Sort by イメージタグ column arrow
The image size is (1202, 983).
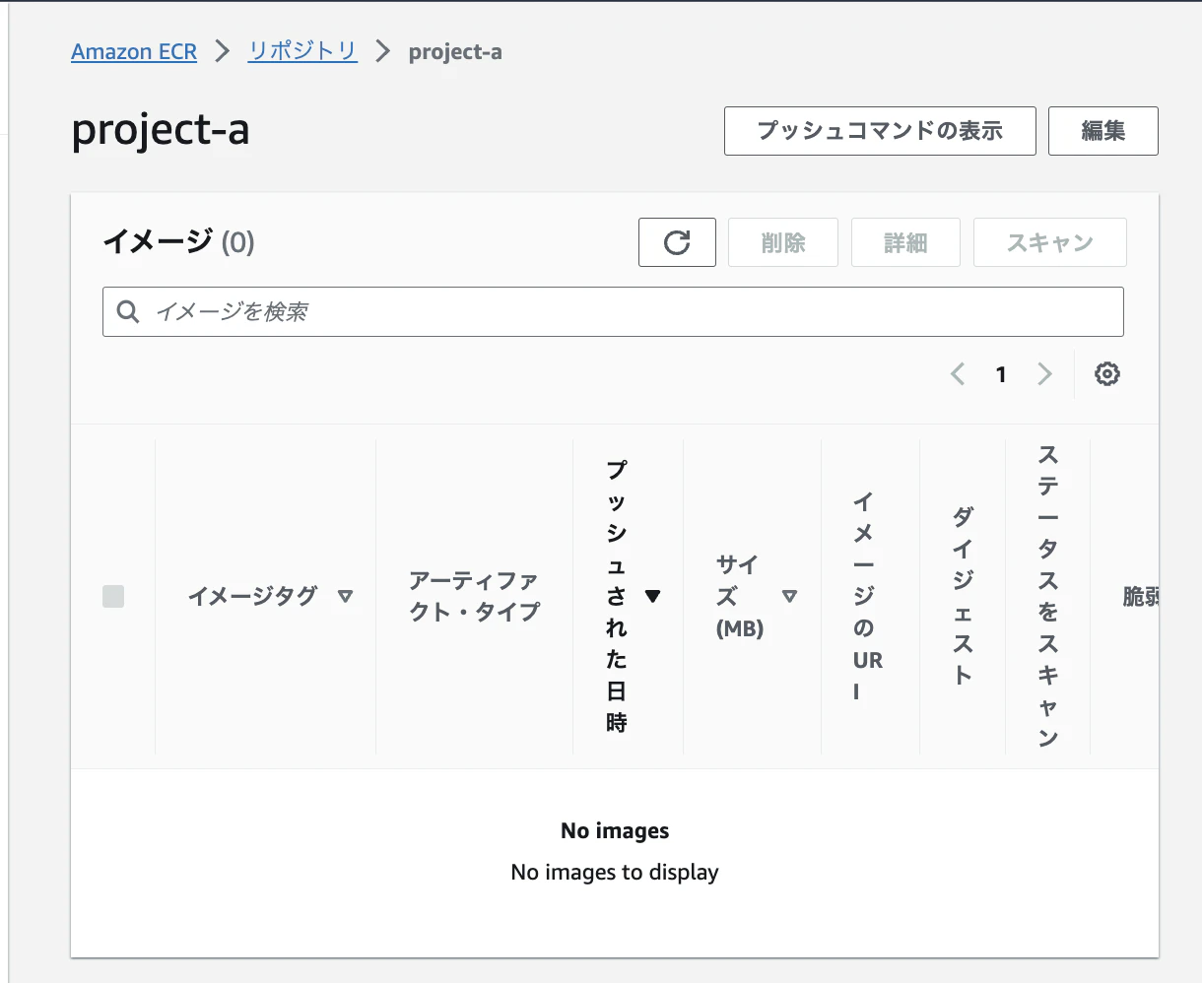(345, 596)
